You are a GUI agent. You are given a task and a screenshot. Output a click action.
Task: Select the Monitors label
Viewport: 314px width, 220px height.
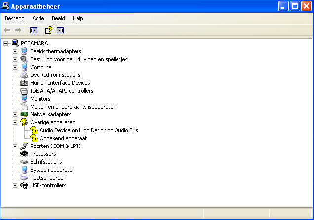[x=40, y=99]
